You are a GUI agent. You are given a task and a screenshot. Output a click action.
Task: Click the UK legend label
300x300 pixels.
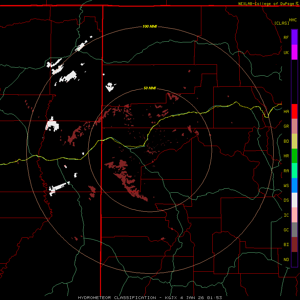point(286,52)
